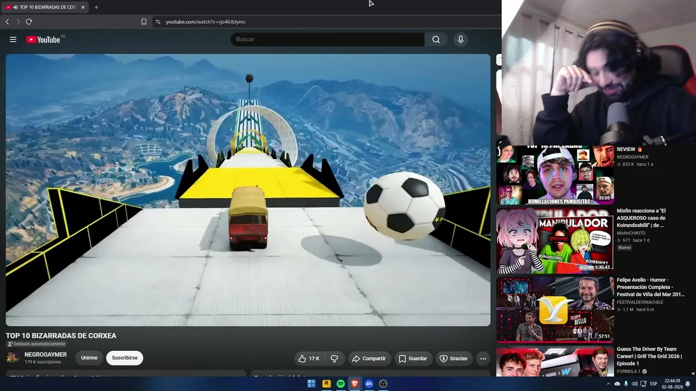Image resolution: width=696 pixels, height=391 pixels.
Task: Open the EA app from taskbar
Action: point(369,384)
